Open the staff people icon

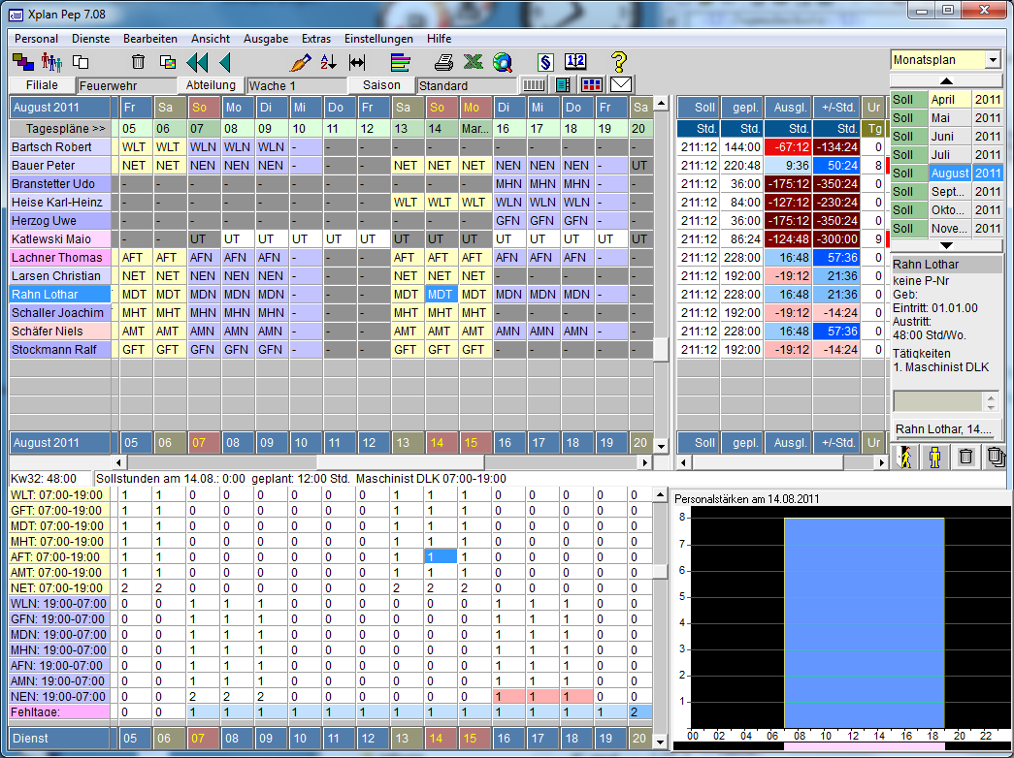(x=51, y=62)
